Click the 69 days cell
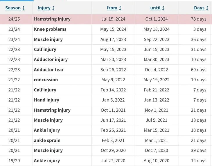 (x=198, y=70)
